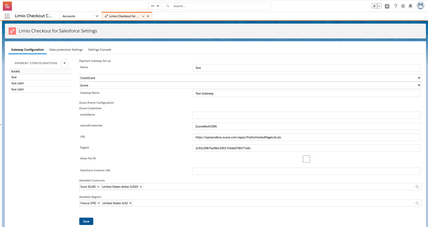Switch to the Data protection Settings tab
Image resolution: width=428 pixels, height=227 pixels.
(66, 50)
